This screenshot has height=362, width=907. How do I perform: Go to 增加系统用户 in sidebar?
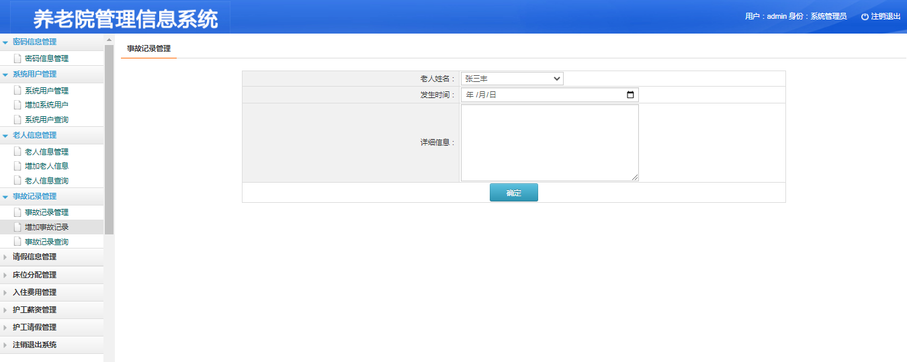coord(46,105)
